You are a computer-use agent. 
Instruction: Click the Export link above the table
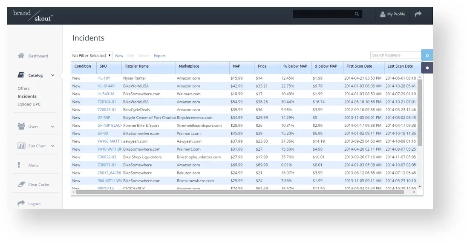click(x=159, y=56)
